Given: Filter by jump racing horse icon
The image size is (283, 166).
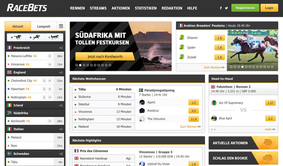Looking at the screenshot, I should [35, 37].
